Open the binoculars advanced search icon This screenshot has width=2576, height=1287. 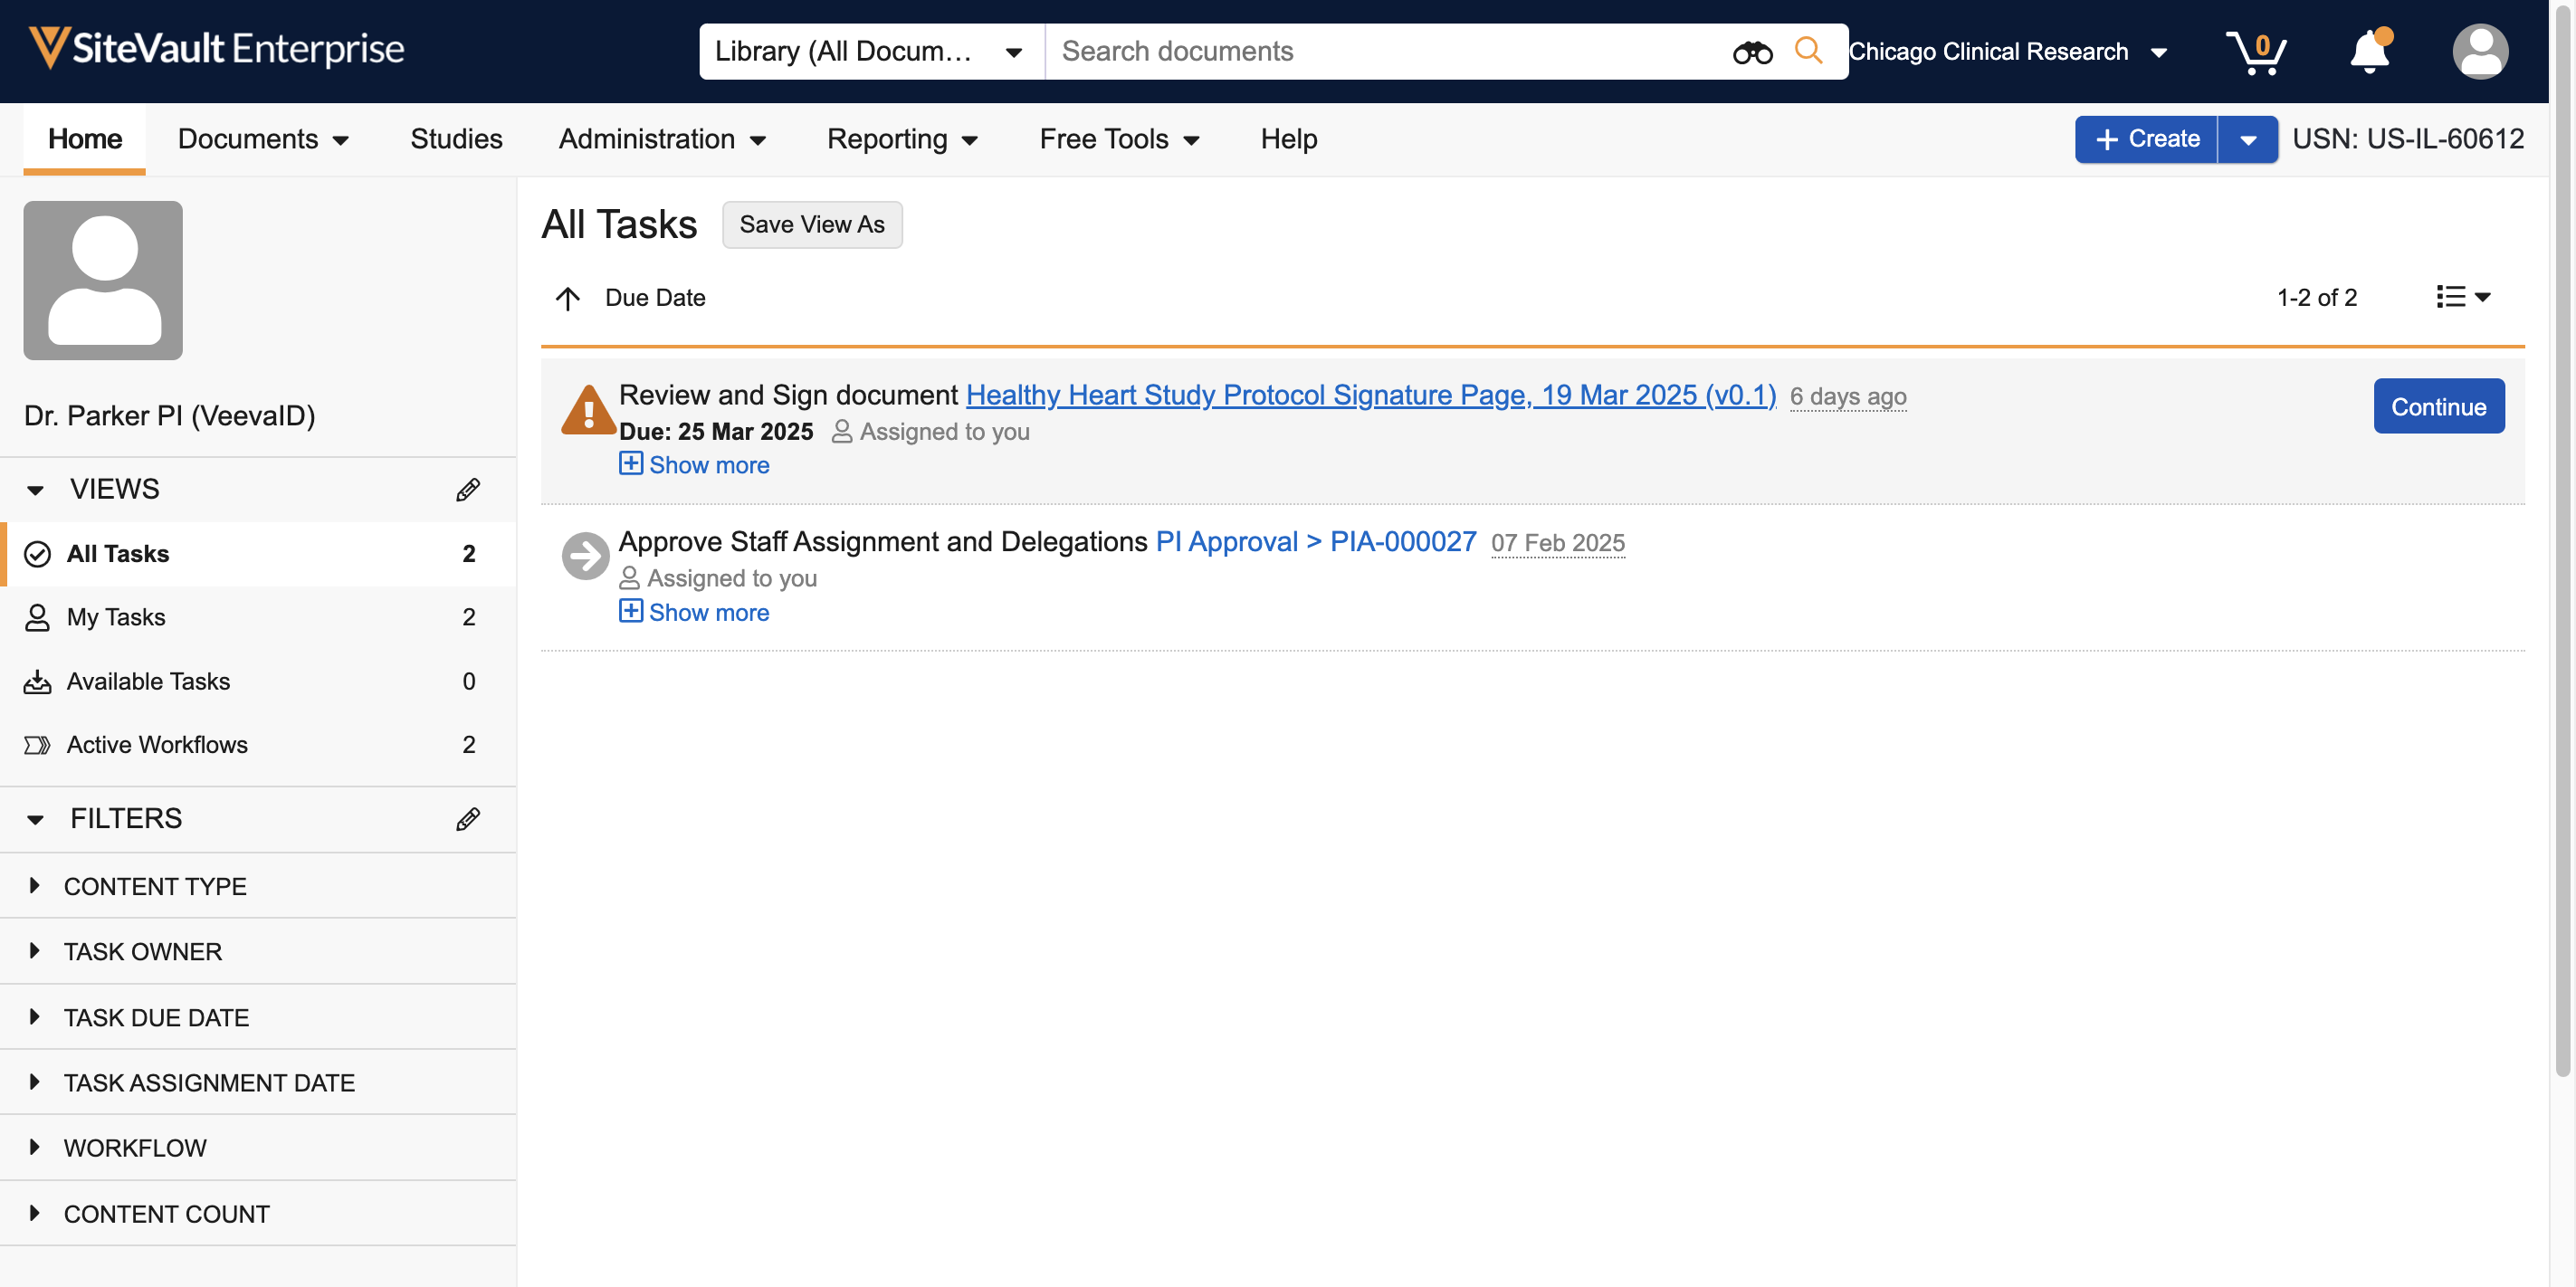[x=1752, y=52]
